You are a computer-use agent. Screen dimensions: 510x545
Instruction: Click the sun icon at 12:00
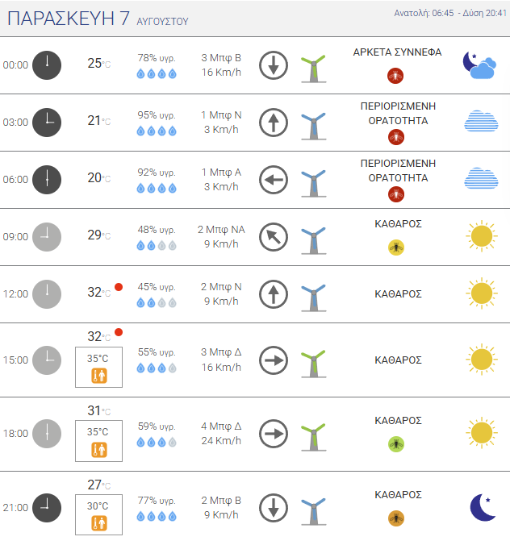tap(482, 293)
